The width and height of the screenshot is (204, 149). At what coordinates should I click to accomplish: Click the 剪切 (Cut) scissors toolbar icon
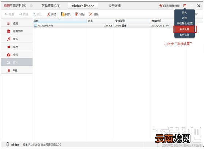click(49, 14)
